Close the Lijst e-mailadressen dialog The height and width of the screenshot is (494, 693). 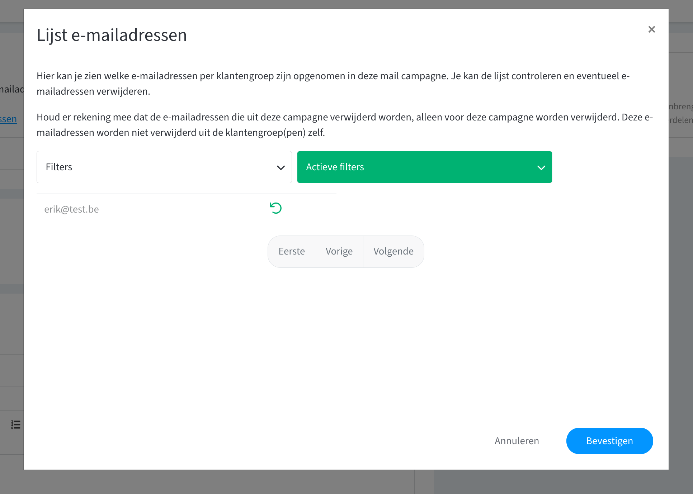pyautogui.click(x=651, y=29)
